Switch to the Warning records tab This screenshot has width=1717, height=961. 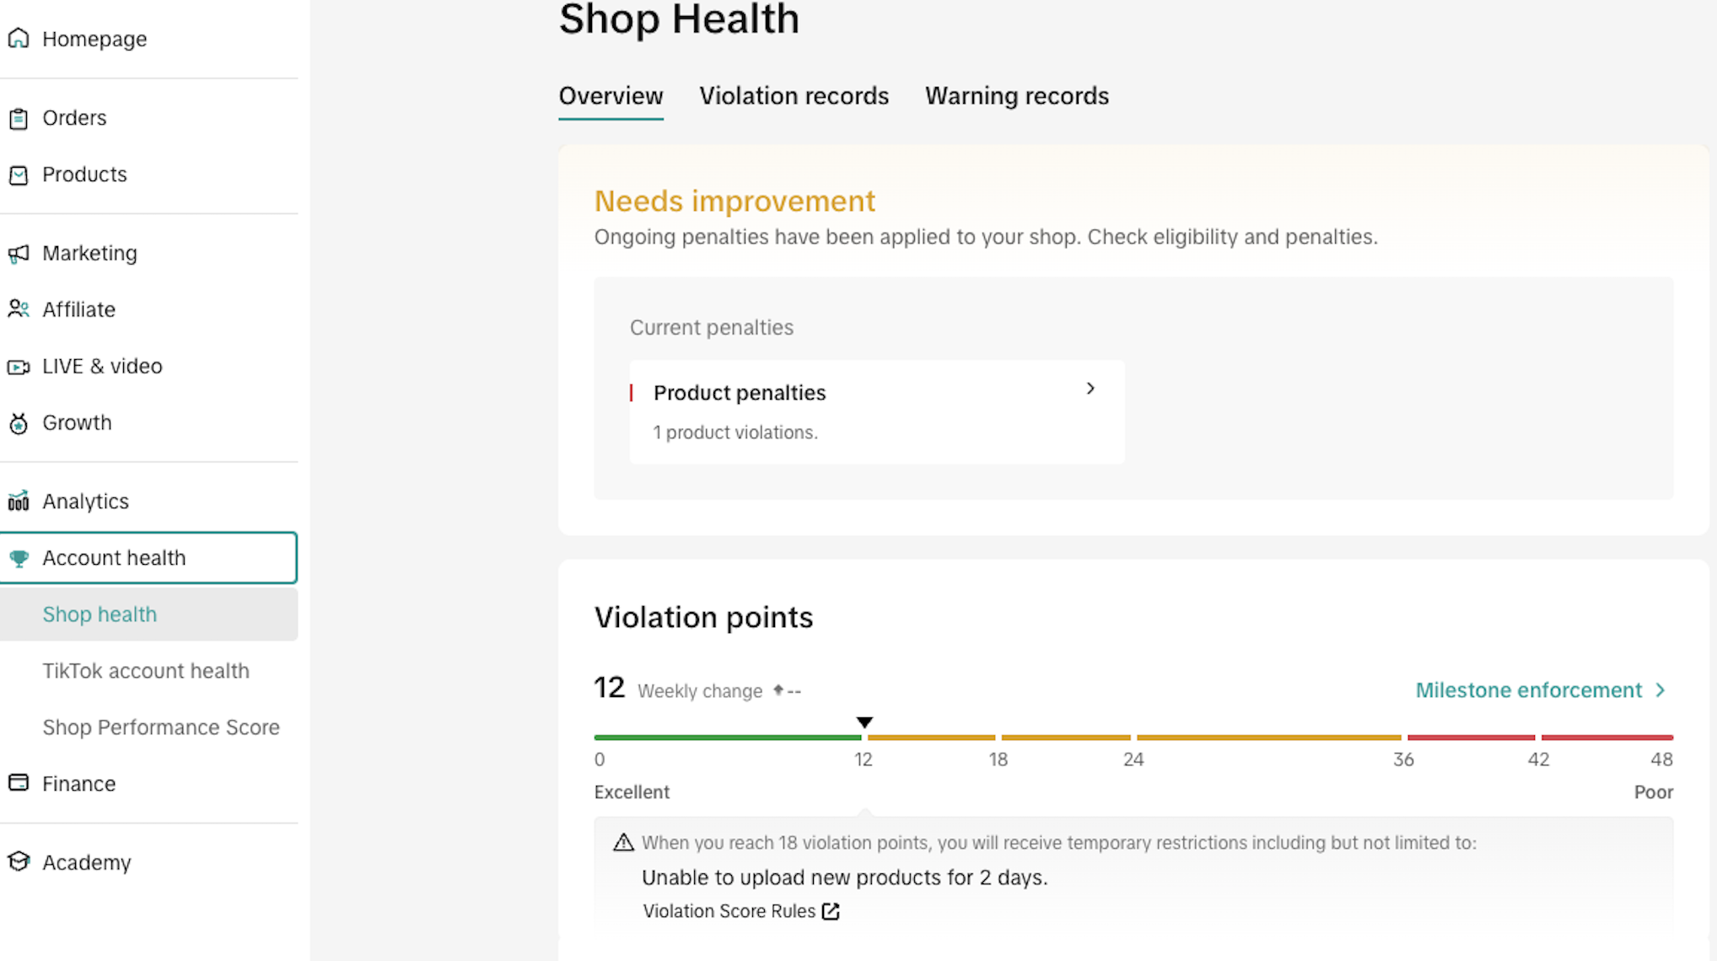(x=1016, y=96)
